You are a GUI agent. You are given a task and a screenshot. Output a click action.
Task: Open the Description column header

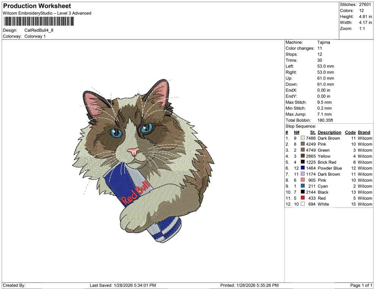point(329,132)
